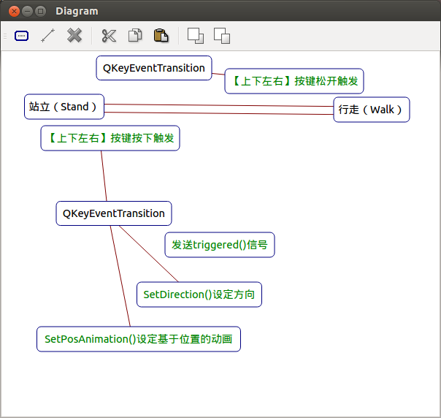Maximize the Diagram window
The width and height of the screenshot is (441, 418).
40,11
